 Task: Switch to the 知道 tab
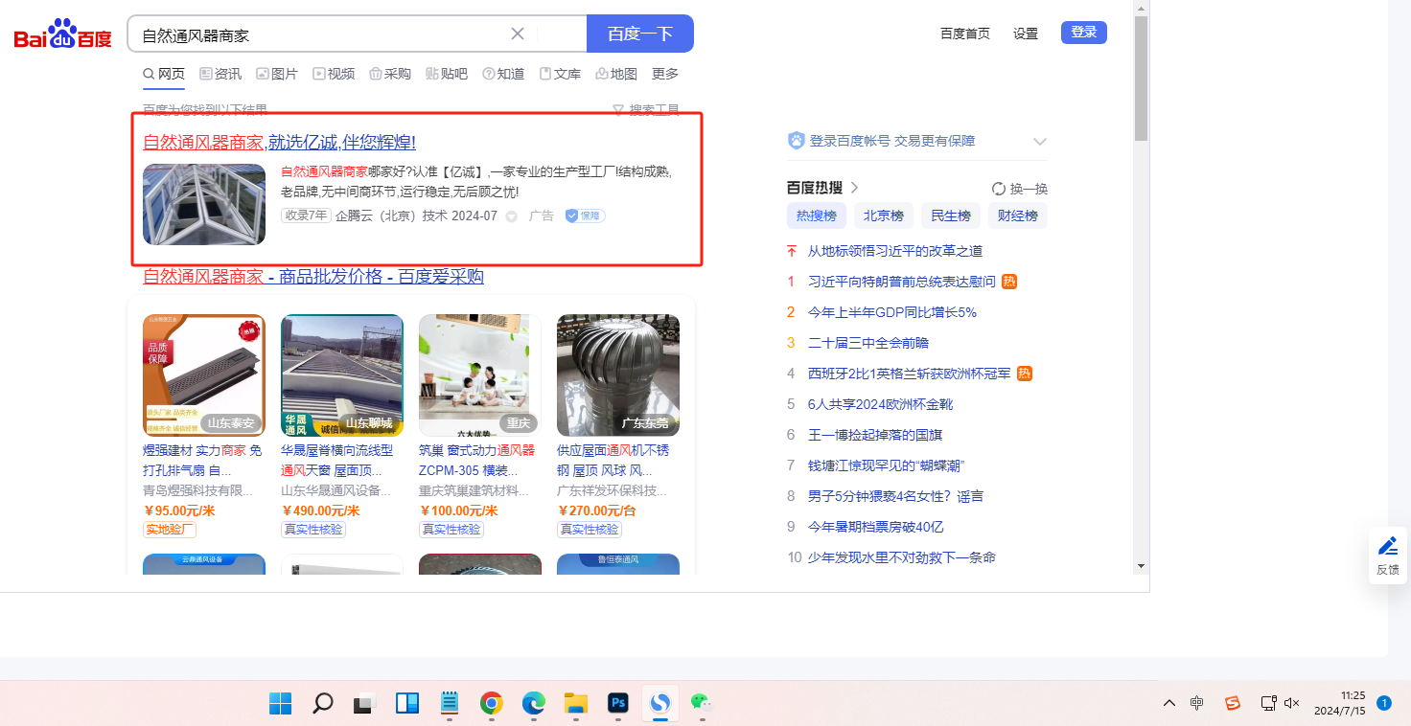point(503,74)
